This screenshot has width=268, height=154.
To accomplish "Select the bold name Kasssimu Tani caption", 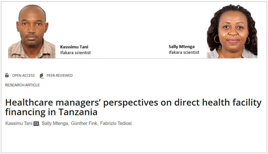I will [x=74, y=47].
